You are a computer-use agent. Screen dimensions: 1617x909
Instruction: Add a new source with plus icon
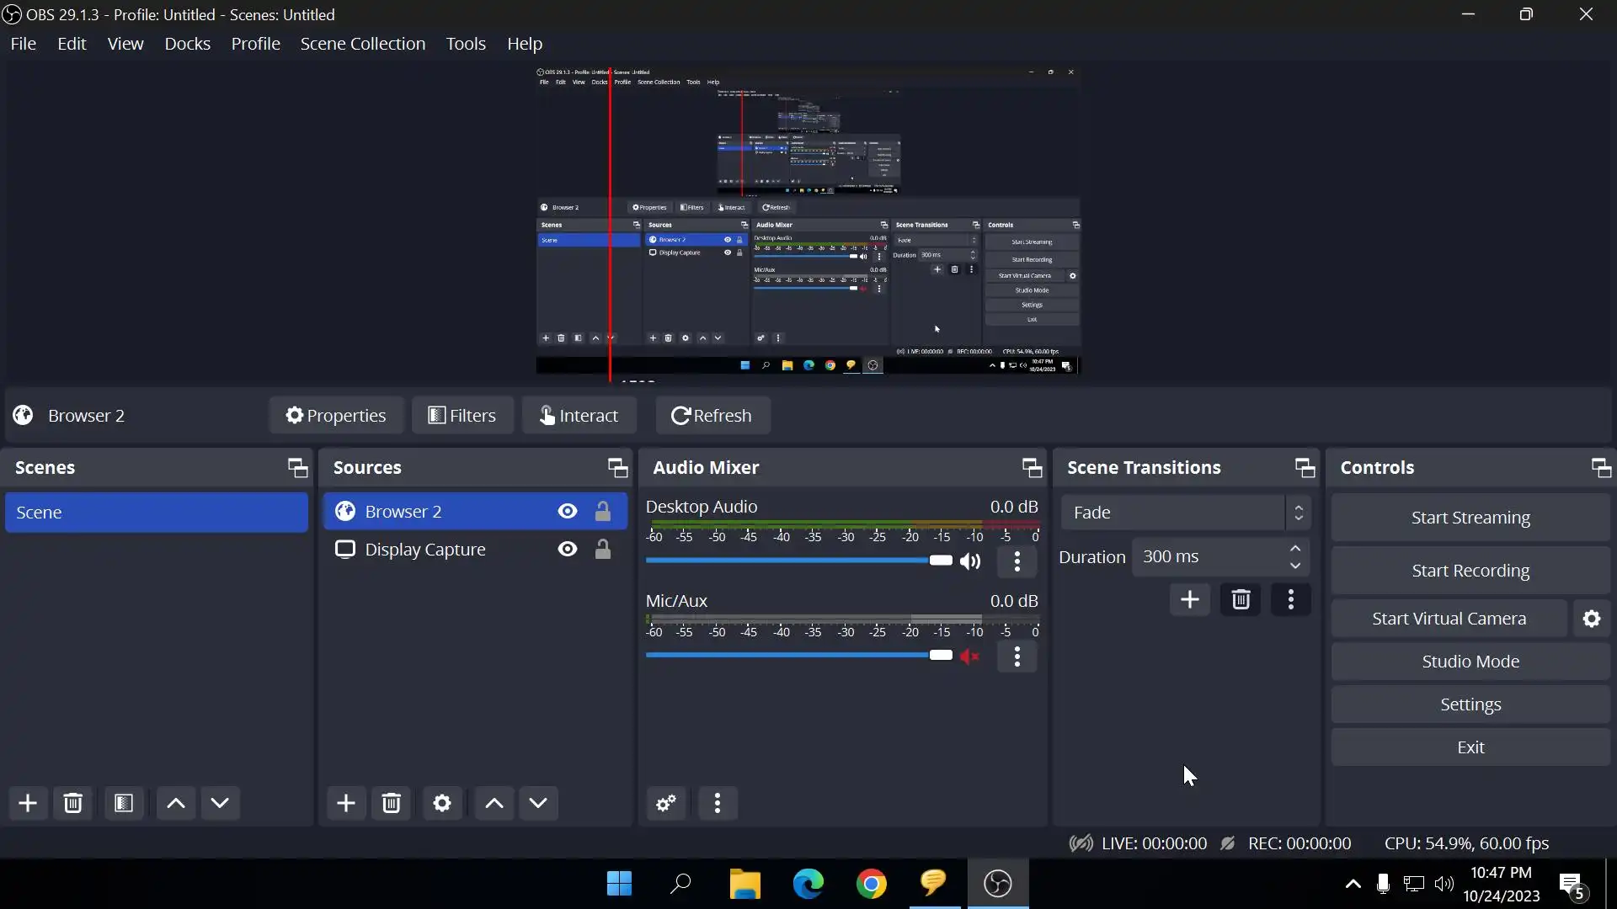click(345, 803)
